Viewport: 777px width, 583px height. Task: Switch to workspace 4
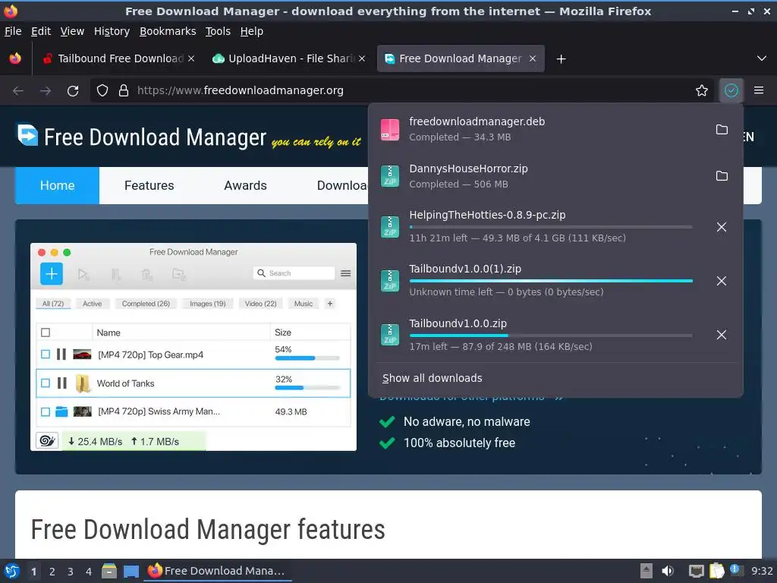89,572
